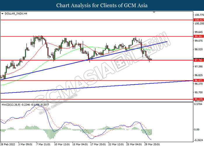Click the 96.471 support price label
Image resolution: width=204 pixels, height=146 pixels.
(199, 80)
